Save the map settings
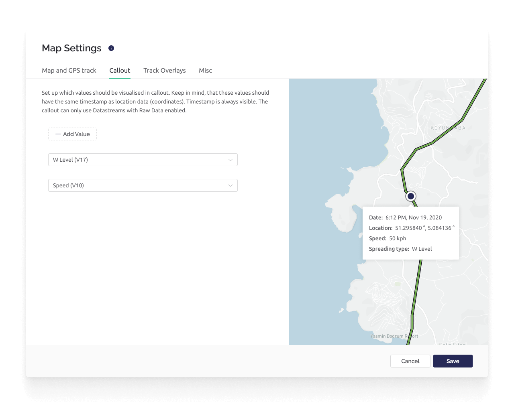 453,361
